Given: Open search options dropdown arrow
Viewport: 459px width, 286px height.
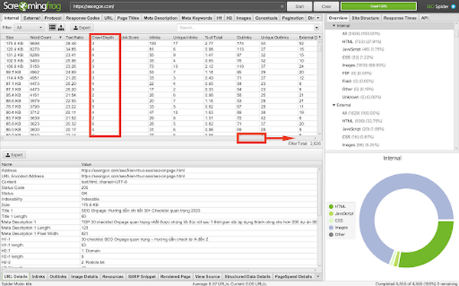Looking at the screenshot, I should click(x=317, y=28).
